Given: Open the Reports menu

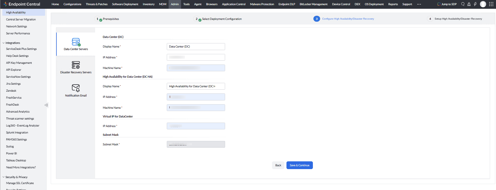Looking at the screenshot, I should pyautogui.click(x=393, y=4).
